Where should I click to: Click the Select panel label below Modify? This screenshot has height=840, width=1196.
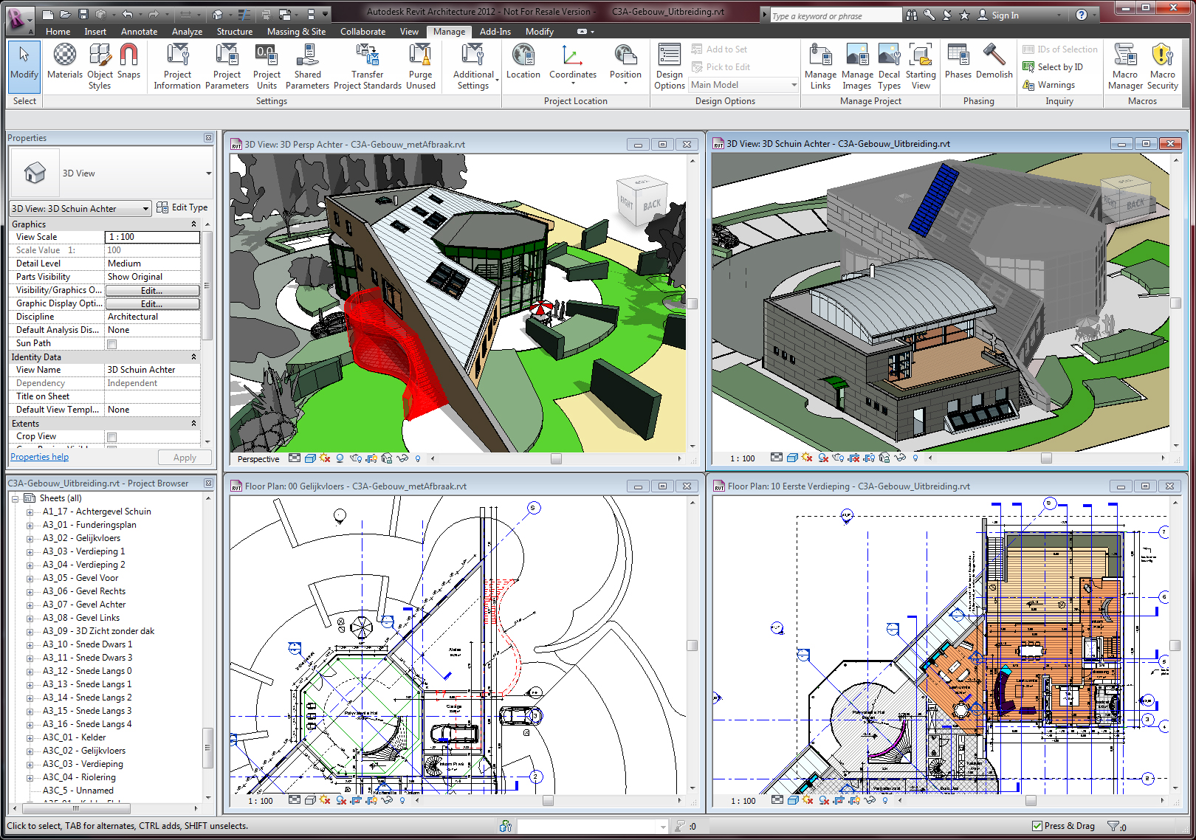(24, 101)
